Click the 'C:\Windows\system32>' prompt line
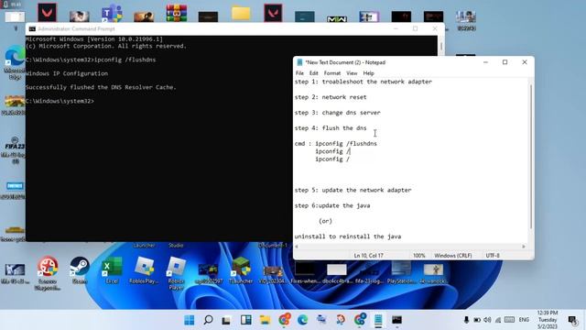The image size is (586, 330). (x=60, y=102)
